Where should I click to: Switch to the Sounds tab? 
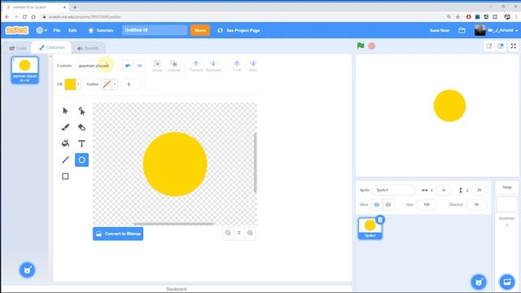88,48
